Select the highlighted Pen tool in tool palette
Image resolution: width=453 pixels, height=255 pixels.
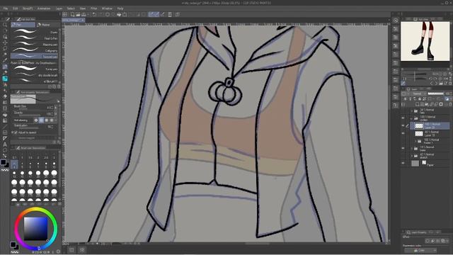(x=5, y=67)
